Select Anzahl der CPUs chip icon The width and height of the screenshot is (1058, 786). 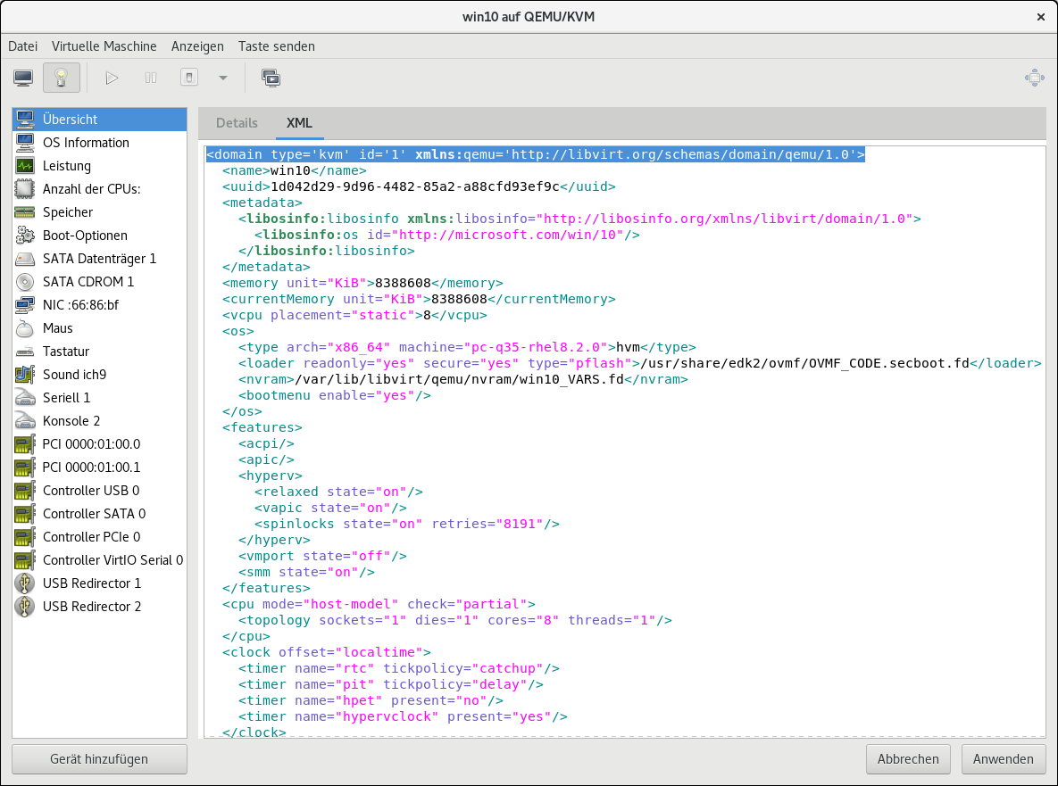click(25, 189)
